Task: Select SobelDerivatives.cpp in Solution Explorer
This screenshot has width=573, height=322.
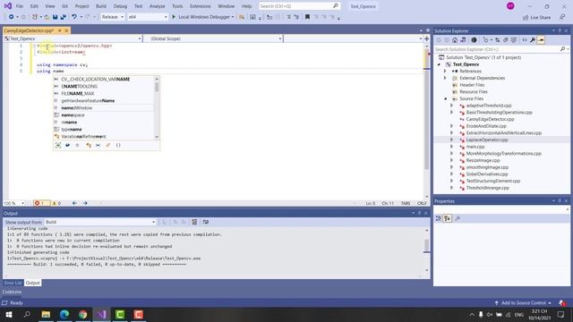Action: [487, 174]
